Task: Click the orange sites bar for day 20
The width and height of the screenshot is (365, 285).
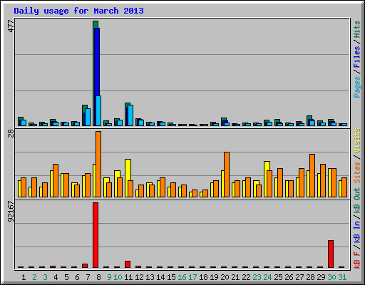Action: tap(227, 175)
